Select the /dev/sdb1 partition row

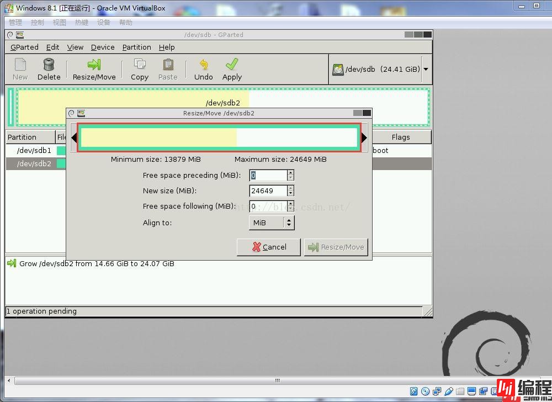[x=34, y=150]
